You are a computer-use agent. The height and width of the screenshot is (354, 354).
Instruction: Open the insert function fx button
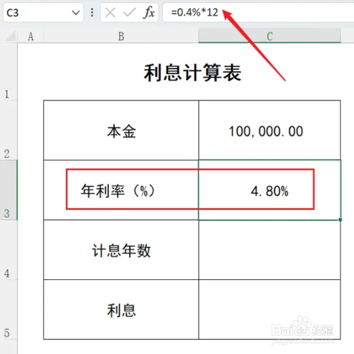[149, 12]
